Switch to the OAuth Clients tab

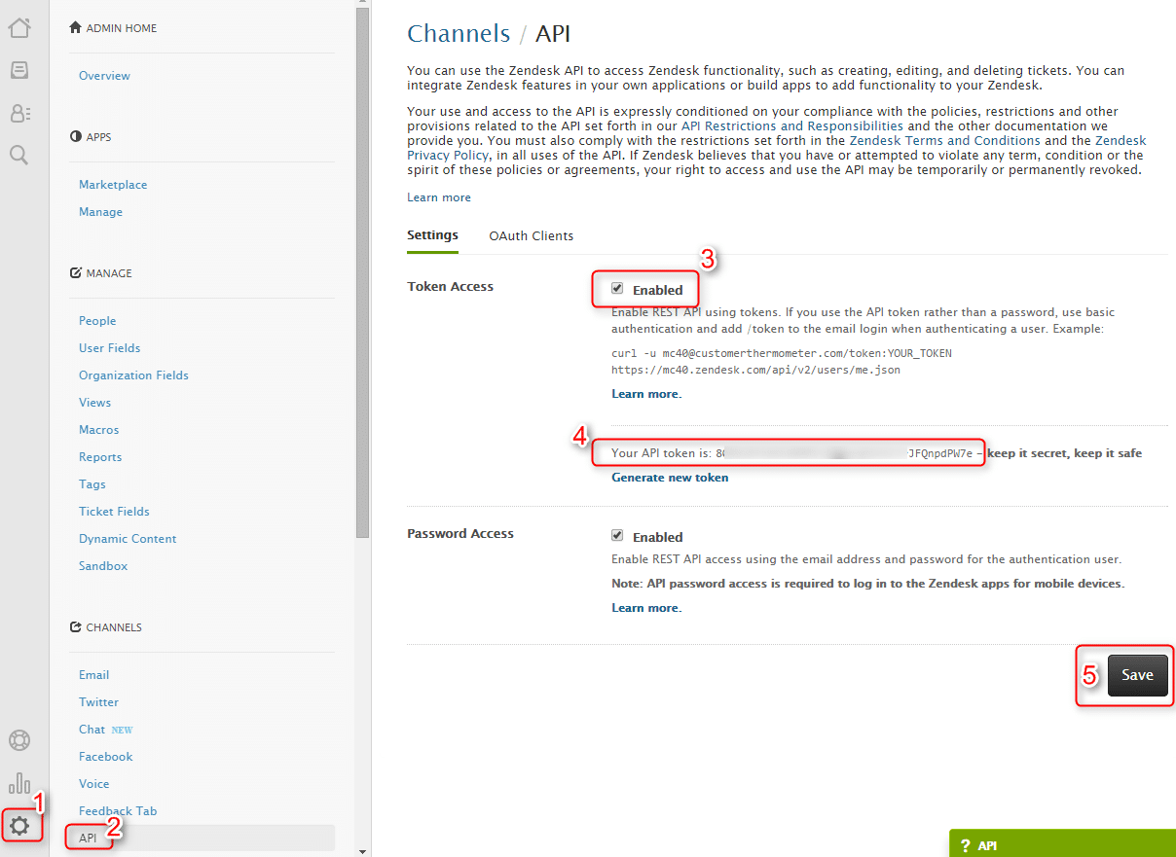click(x=532, y=235)
